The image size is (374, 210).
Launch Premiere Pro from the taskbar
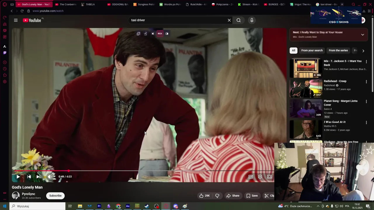(x=99, y=206)
